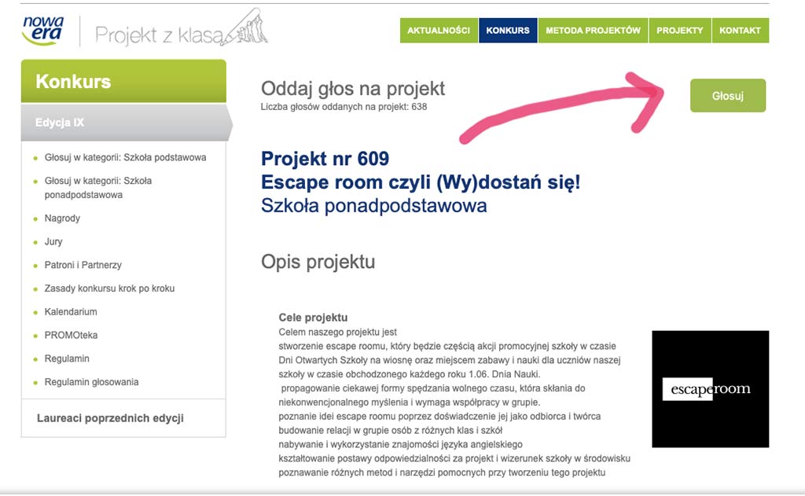
Task: Go to the PROJEKTY menu item
Action: (680, 31)
